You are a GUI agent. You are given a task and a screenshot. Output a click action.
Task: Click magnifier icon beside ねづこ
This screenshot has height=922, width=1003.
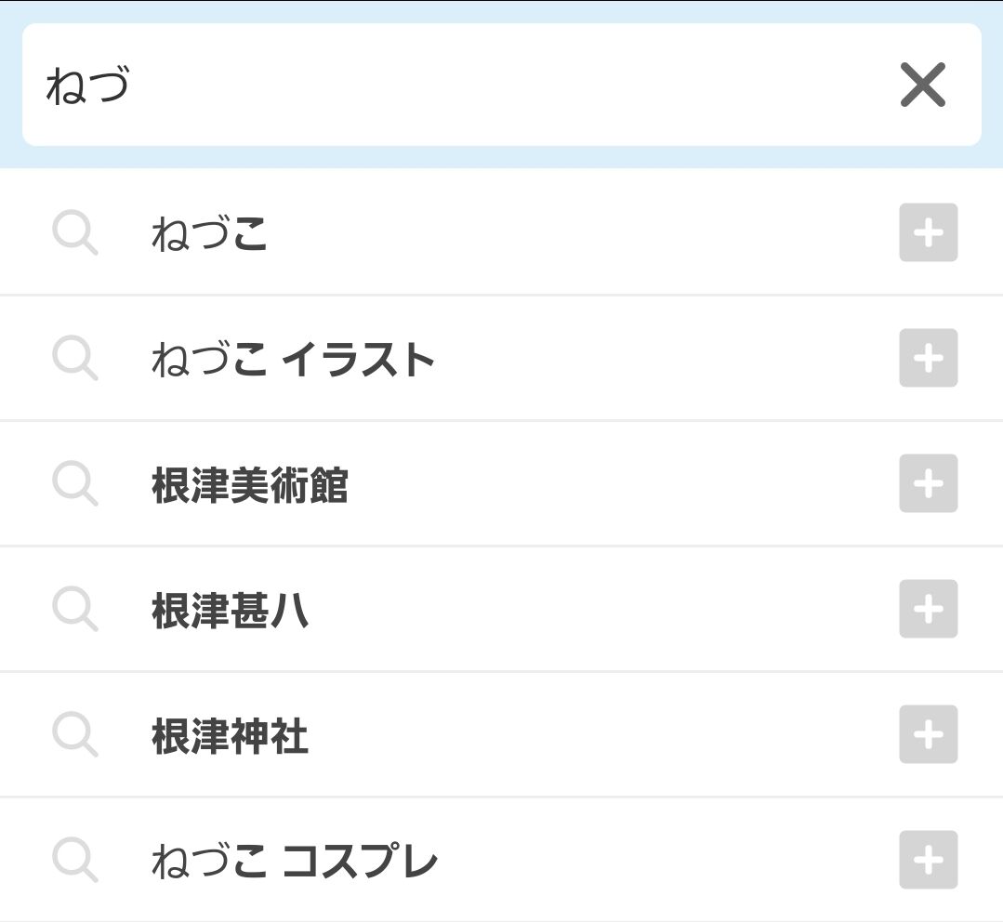(75, 232)
